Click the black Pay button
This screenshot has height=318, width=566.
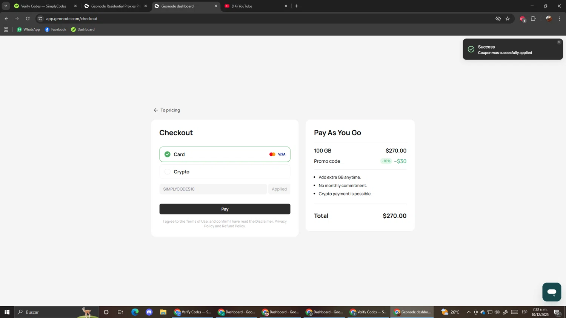(225, 209)
